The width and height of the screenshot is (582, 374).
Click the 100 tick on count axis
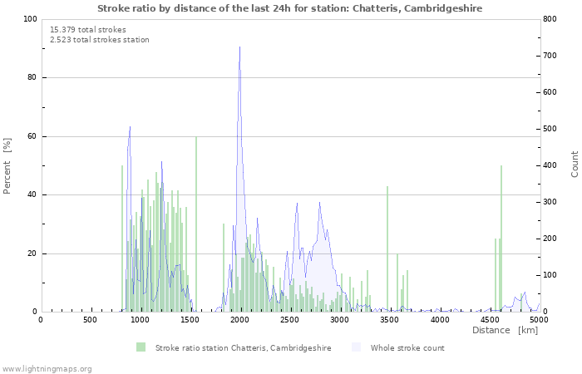550,275
